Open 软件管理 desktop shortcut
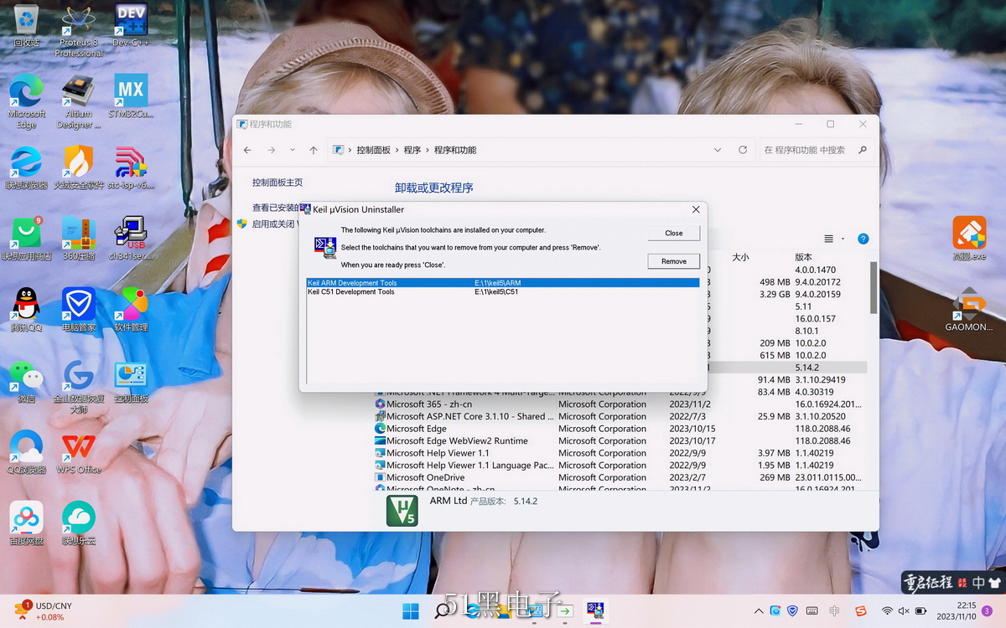Screen dimensions: 1006x628 [131, 310]
